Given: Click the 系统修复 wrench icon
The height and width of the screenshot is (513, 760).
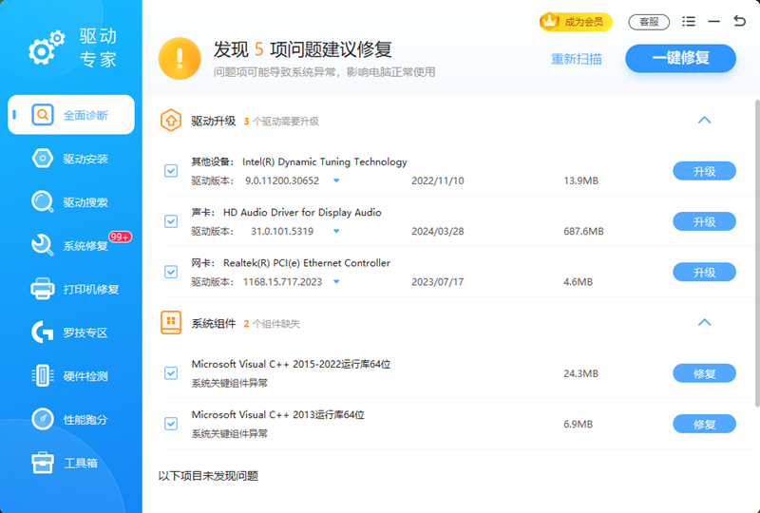Looking at the screenshot, I should 43,245.
